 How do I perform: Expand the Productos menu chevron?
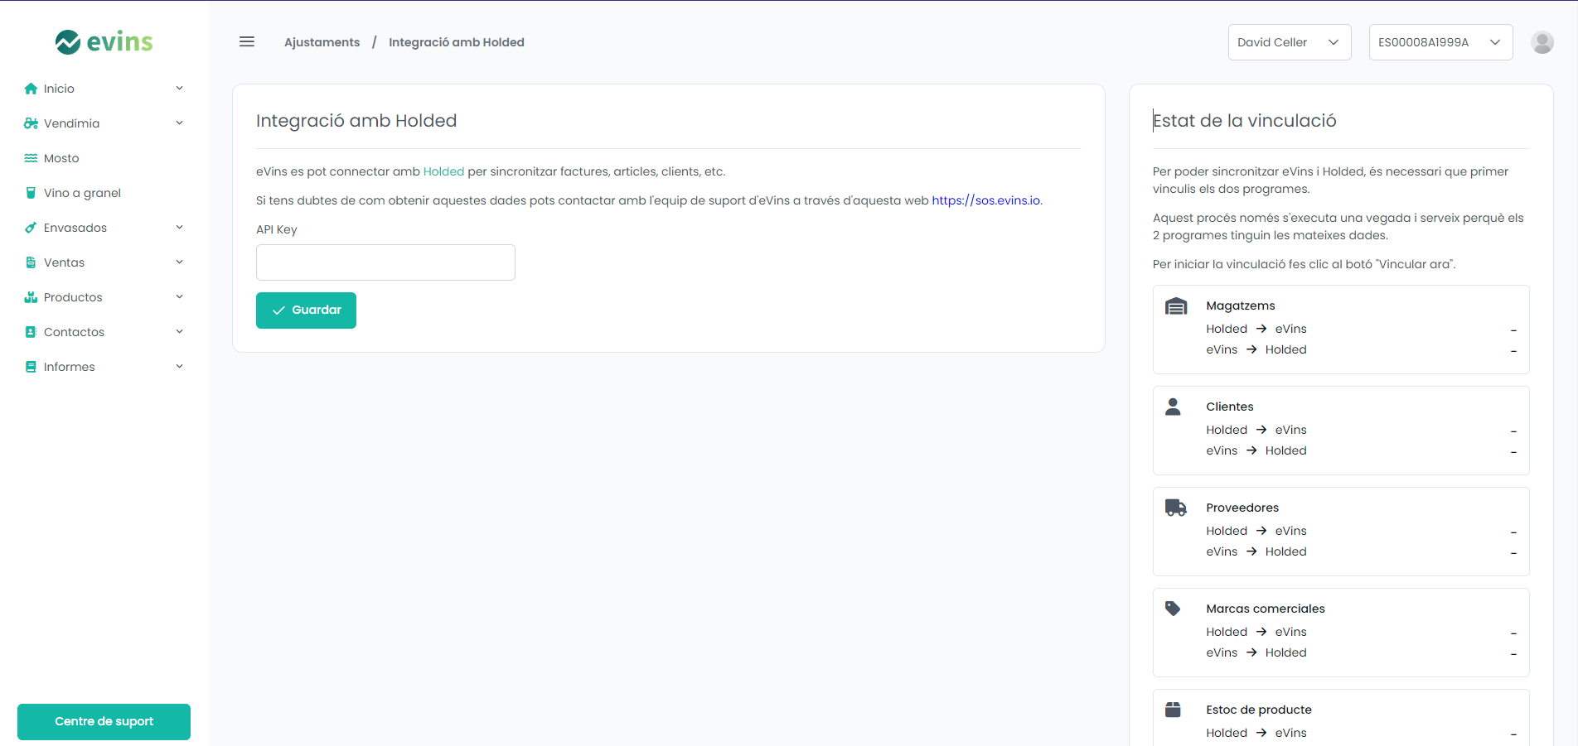pyautogui.click(x=179, y=297)
